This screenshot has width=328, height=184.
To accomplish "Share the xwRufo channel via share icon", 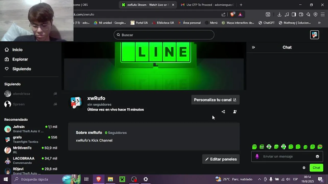I will pyautogui.click(x=223, y=112).
